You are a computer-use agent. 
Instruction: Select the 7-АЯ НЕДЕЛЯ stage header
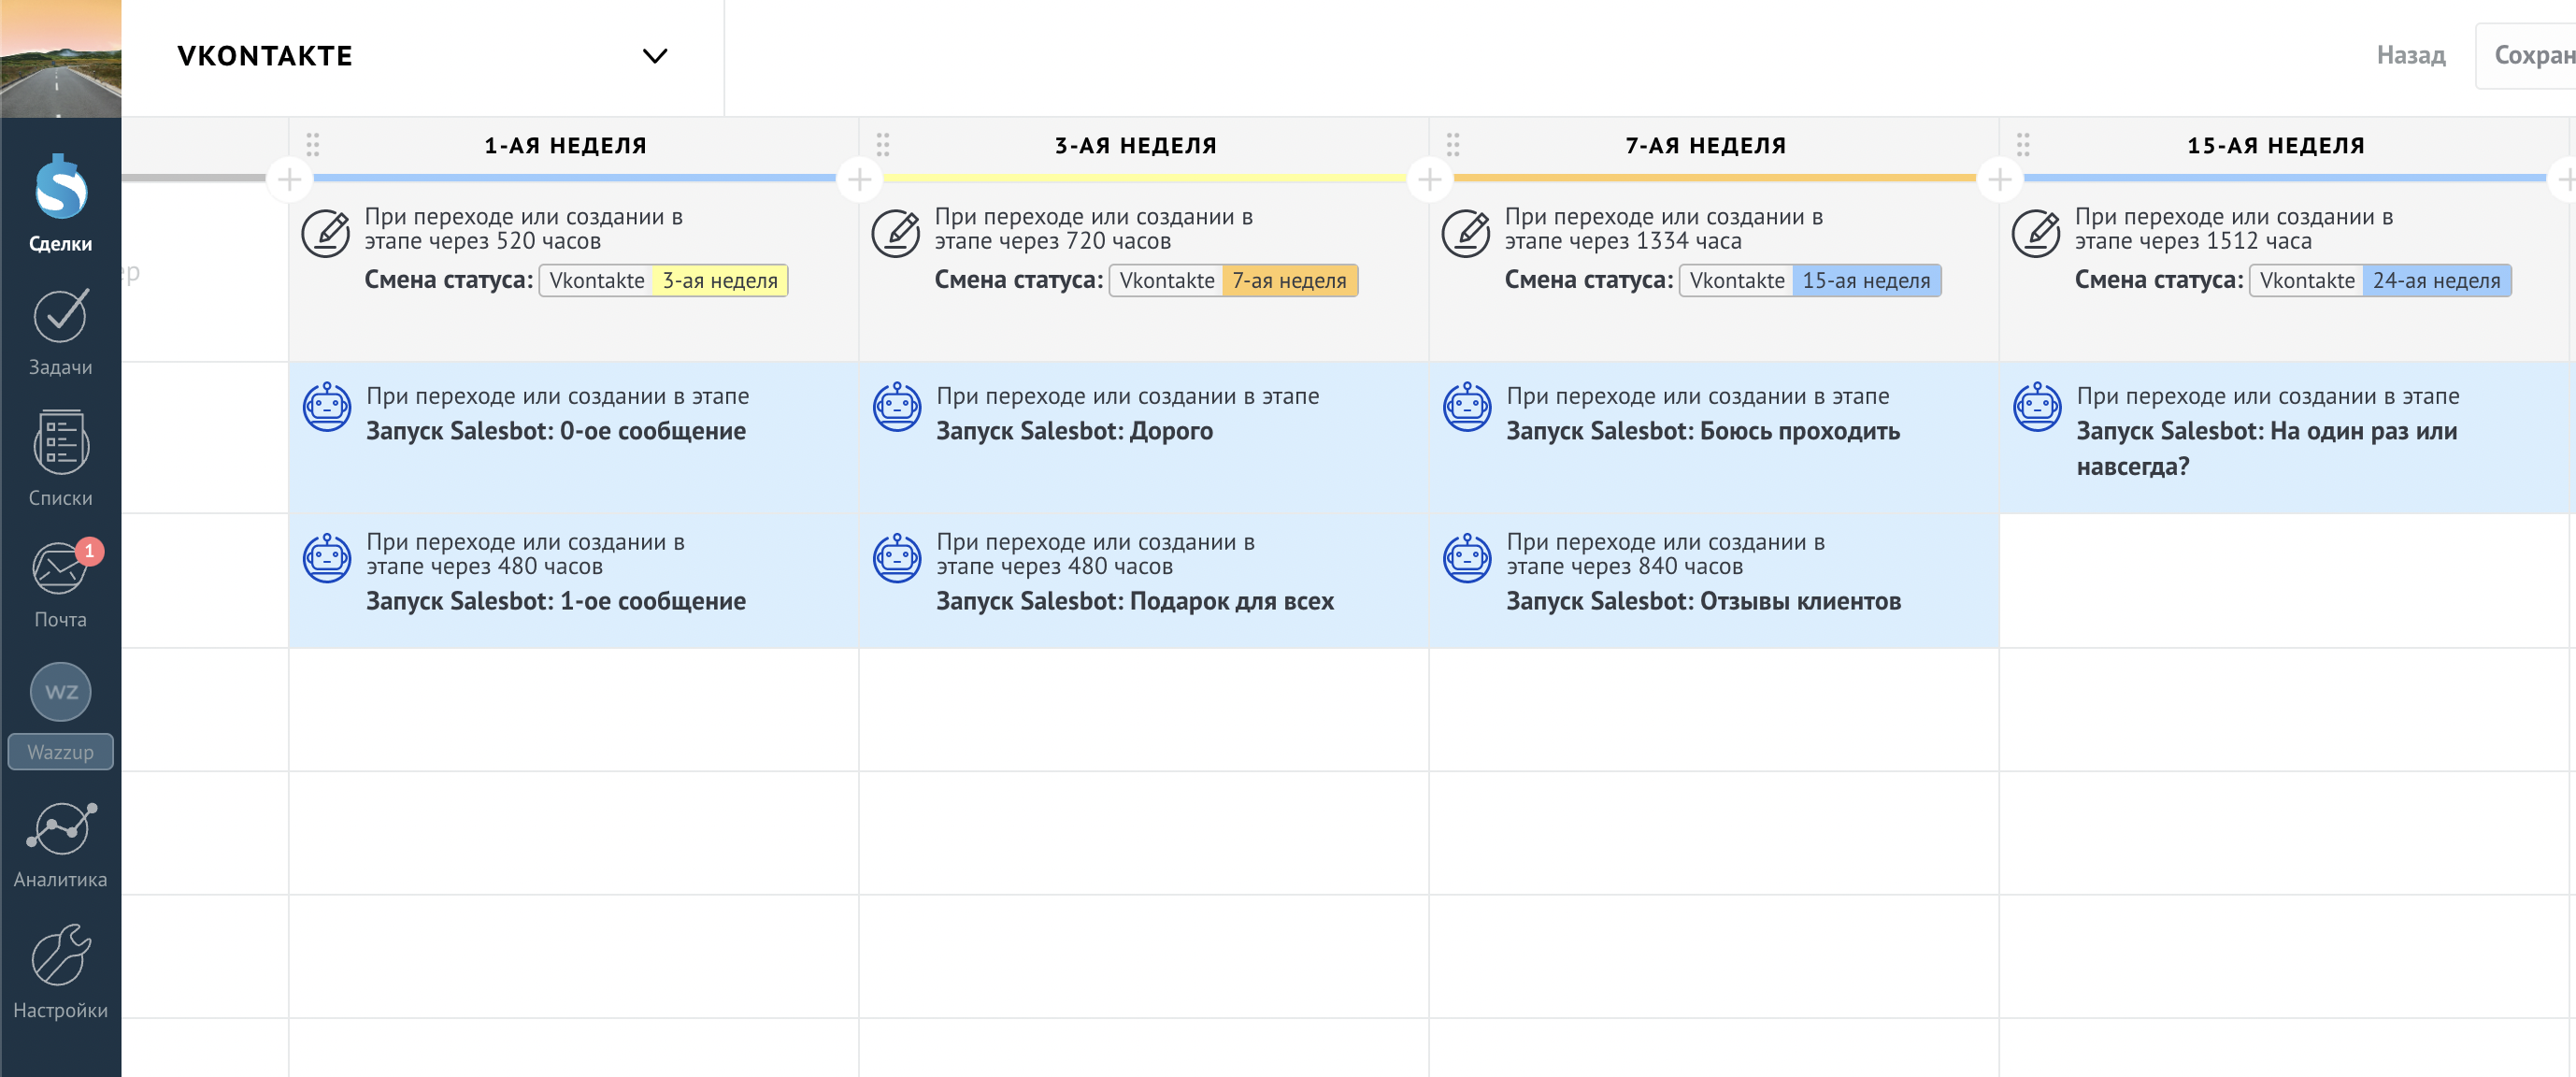[x=1705, y=146]
